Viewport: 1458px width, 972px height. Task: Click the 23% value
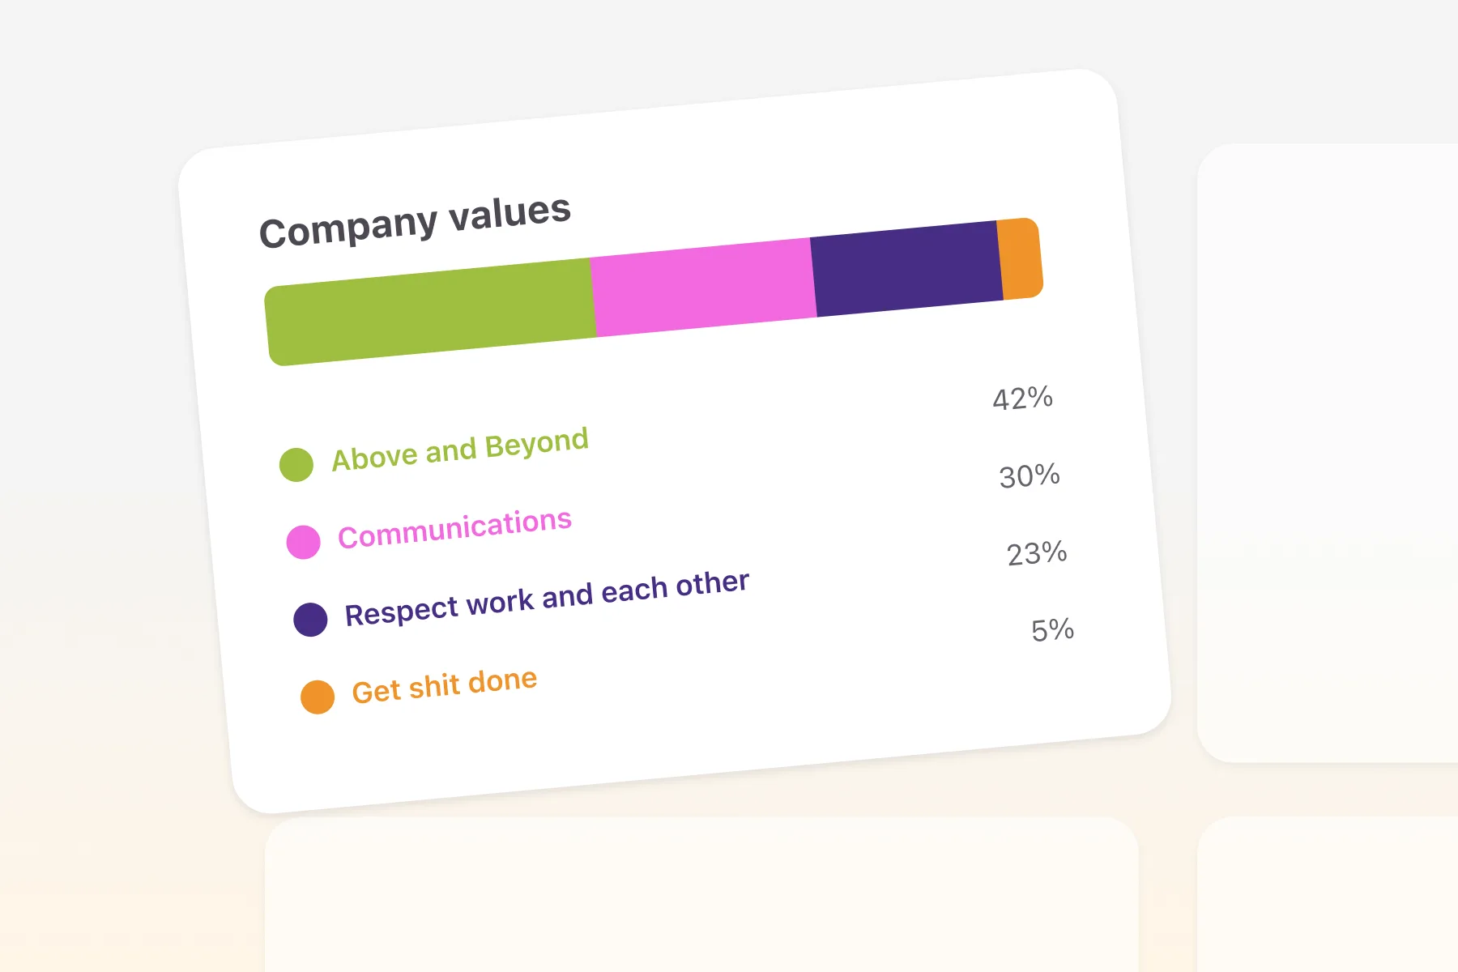pyautogui.click(x=1037, y=554)
